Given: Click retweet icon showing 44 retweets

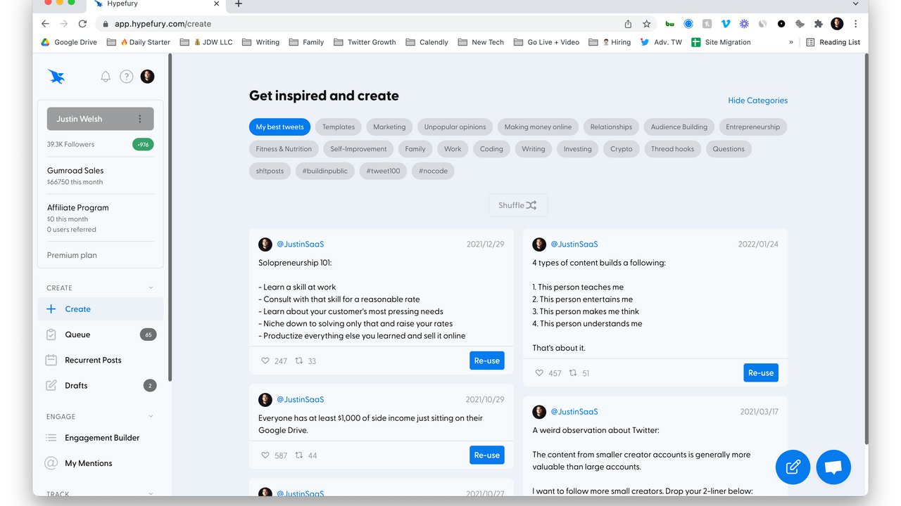Looking at the screenshot, I should tap(299, 455).
